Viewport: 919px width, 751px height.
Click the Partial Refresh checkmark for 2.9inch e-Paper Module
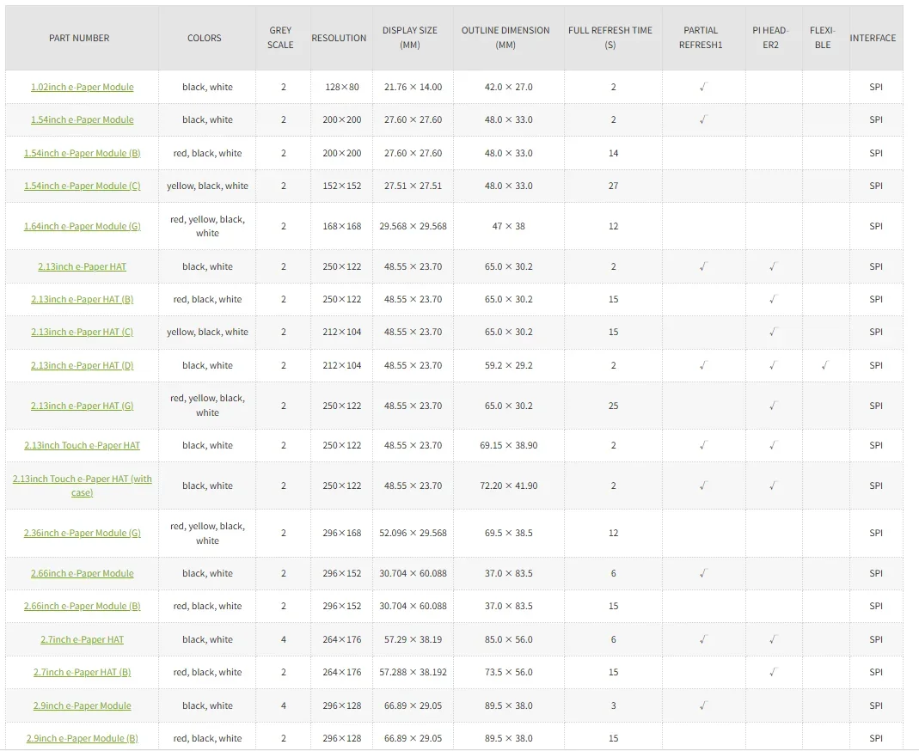point(702,705)
